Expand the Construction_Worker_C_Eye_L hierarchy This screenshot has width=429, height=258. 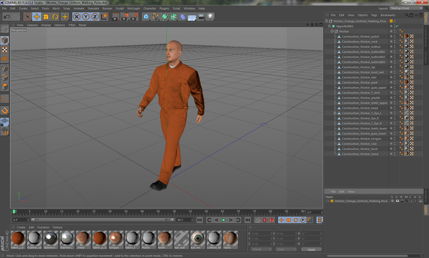tap(335, 113)
